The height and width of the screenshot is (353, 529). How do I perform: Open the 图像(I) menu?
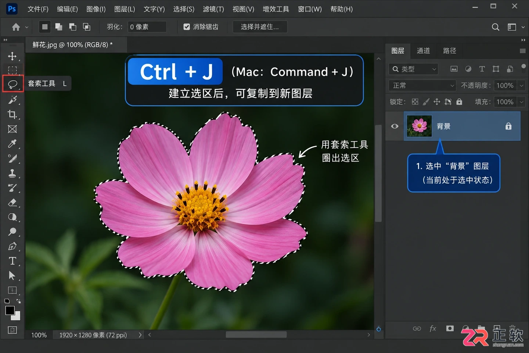pos(96,9)
